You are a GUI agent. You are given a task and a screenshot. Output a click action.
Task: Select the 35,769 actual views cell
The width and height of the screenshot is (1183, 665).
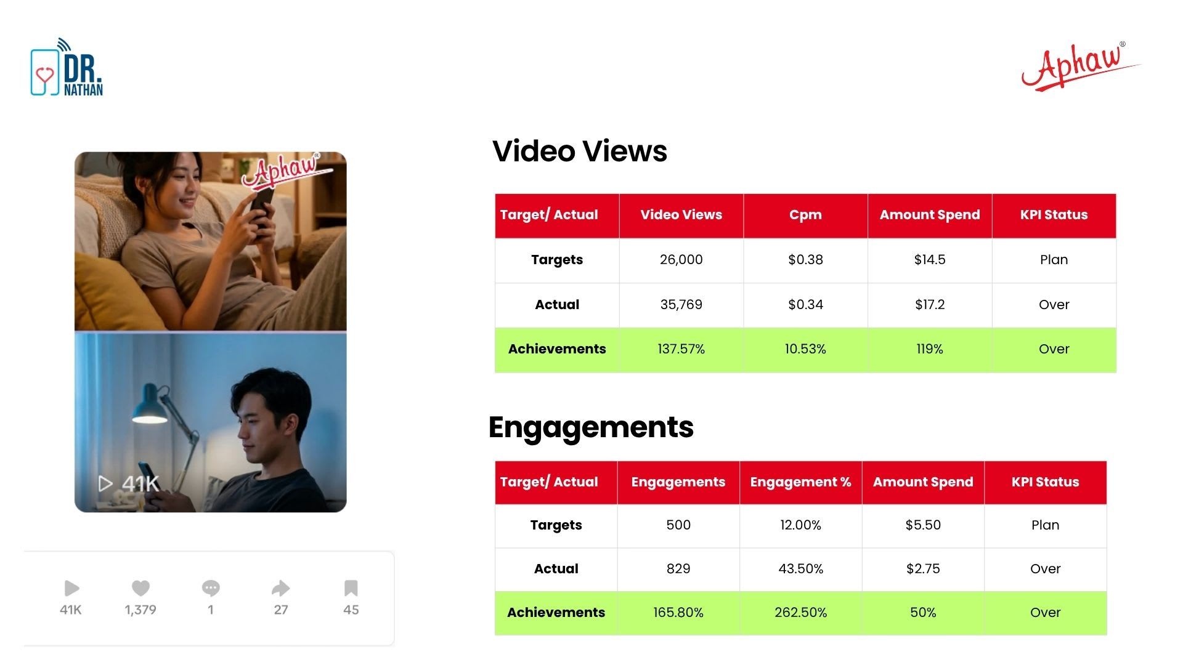681,305
